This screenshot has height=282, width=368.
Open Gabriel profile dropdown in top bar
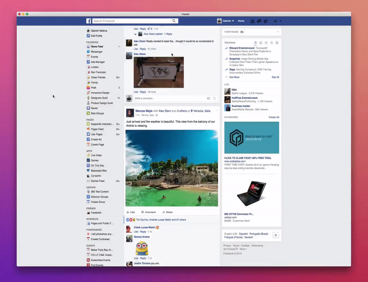225,21
